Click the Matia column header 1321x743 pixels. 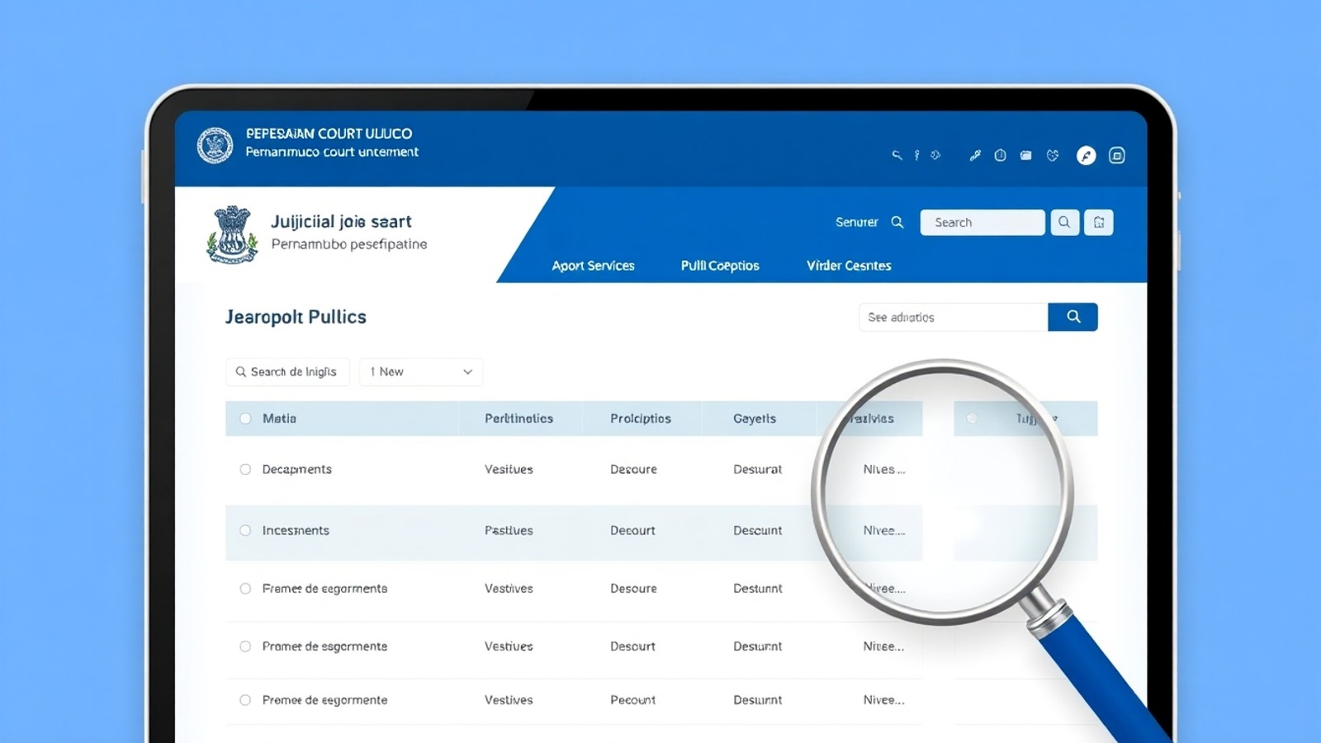coord(279,419)
